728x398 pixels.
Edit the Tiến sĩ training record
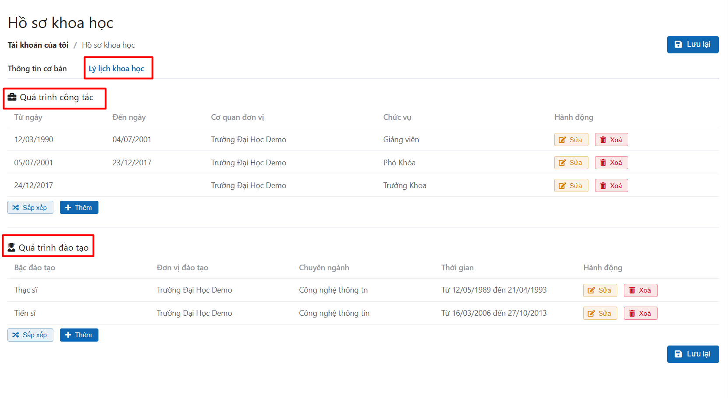600,314
